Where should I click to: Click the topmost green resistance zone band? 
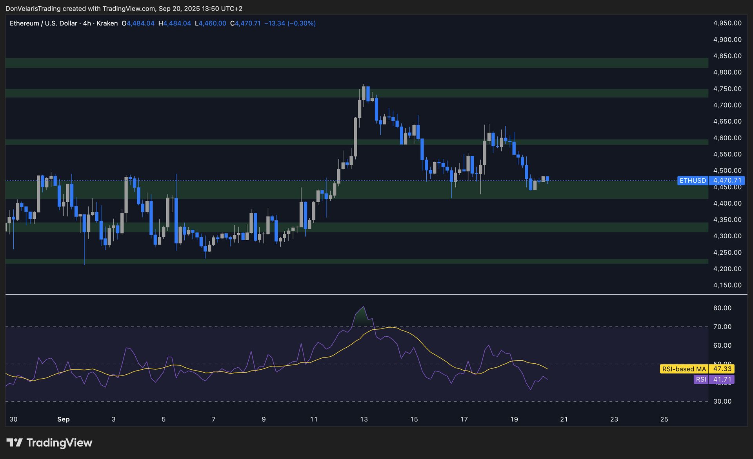click(353, 63)
